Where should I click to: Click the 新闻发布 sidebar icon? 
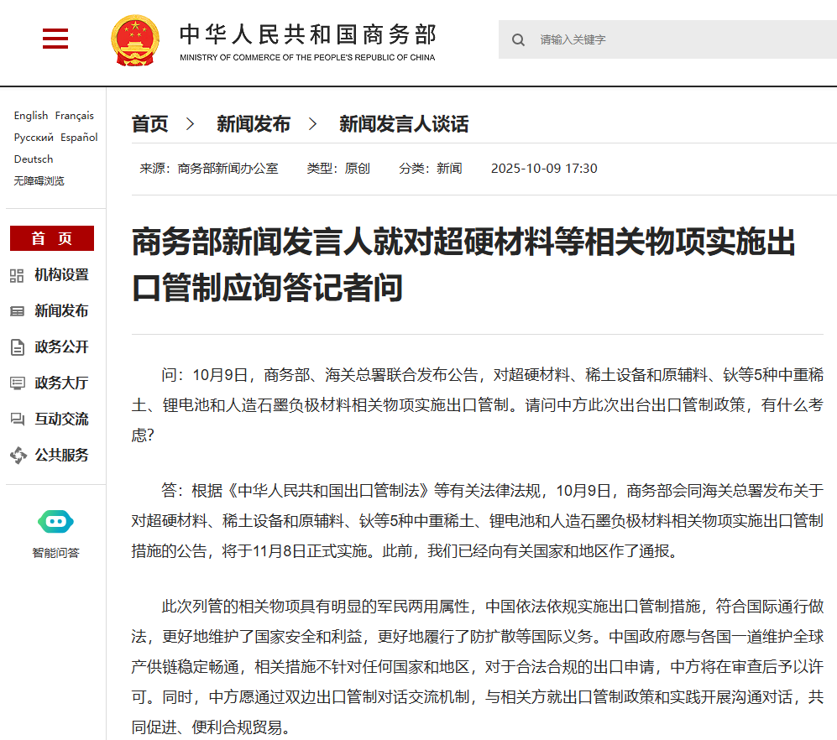pyautogui.click(x=17, y=311)
